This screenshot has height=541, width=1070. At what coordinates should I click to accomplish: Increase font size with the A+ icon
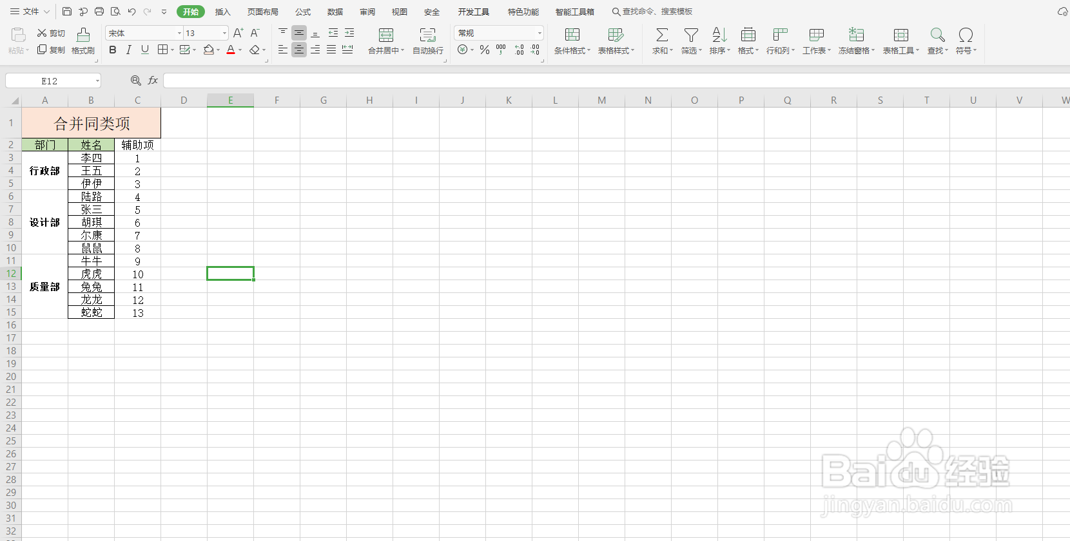(238, 33)
